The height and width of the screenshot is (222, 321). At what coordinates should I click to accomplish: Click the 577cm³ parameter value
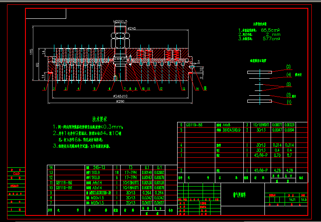tap(271, 38)
